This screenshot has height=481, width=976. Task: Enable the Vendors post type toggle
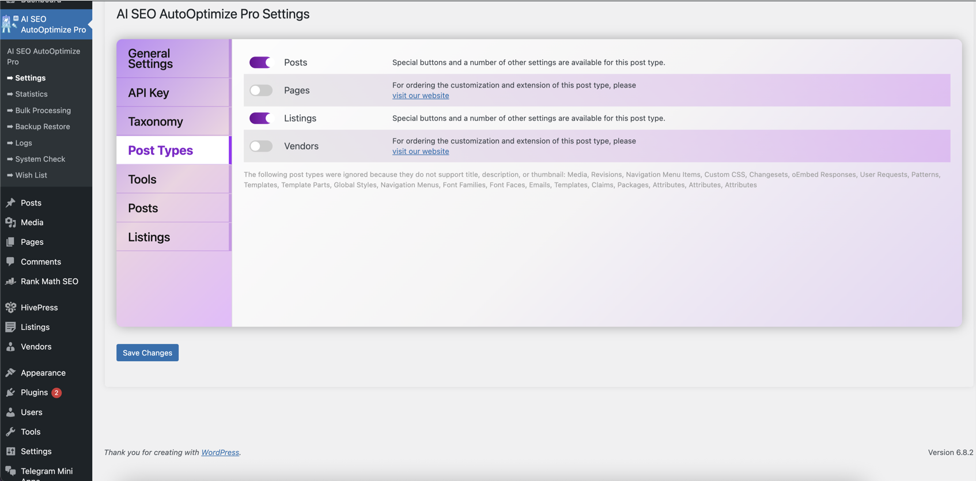point(260,146)
